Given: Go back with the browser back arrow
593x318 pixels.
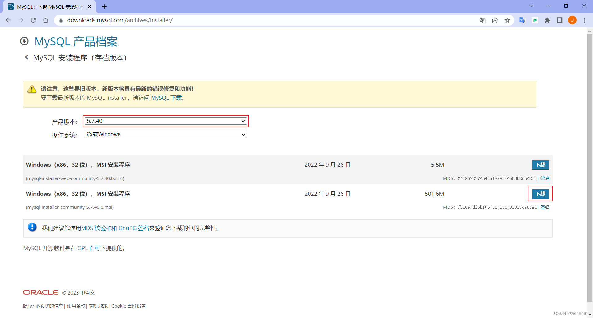Looking at the screenshot, I should click(8, 20).
